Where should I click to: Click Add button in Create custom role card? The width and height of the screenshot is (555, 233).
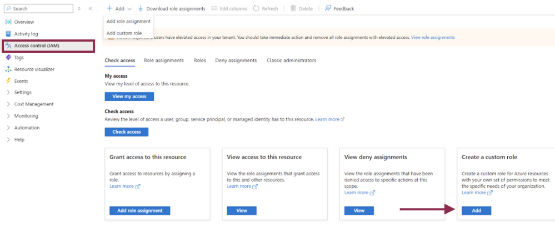477,210
